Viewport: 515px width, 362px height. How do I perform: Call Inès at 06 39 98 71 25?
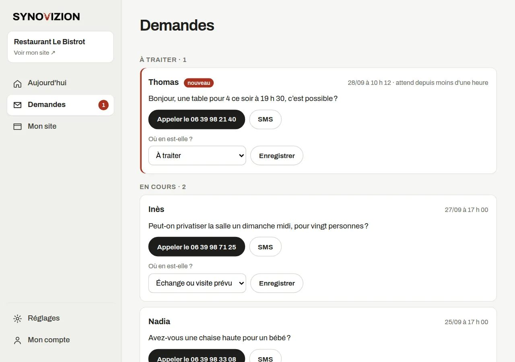click(x=197, y=247)
